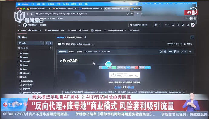Search this repository using magnifier icon

coord(51,43)
